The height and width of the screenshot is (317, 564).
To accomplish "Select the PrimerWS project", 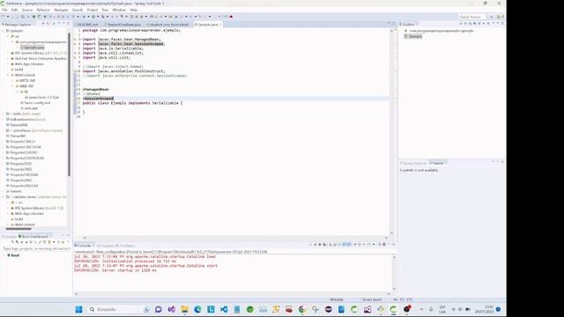I will click(x=16, y=136).
